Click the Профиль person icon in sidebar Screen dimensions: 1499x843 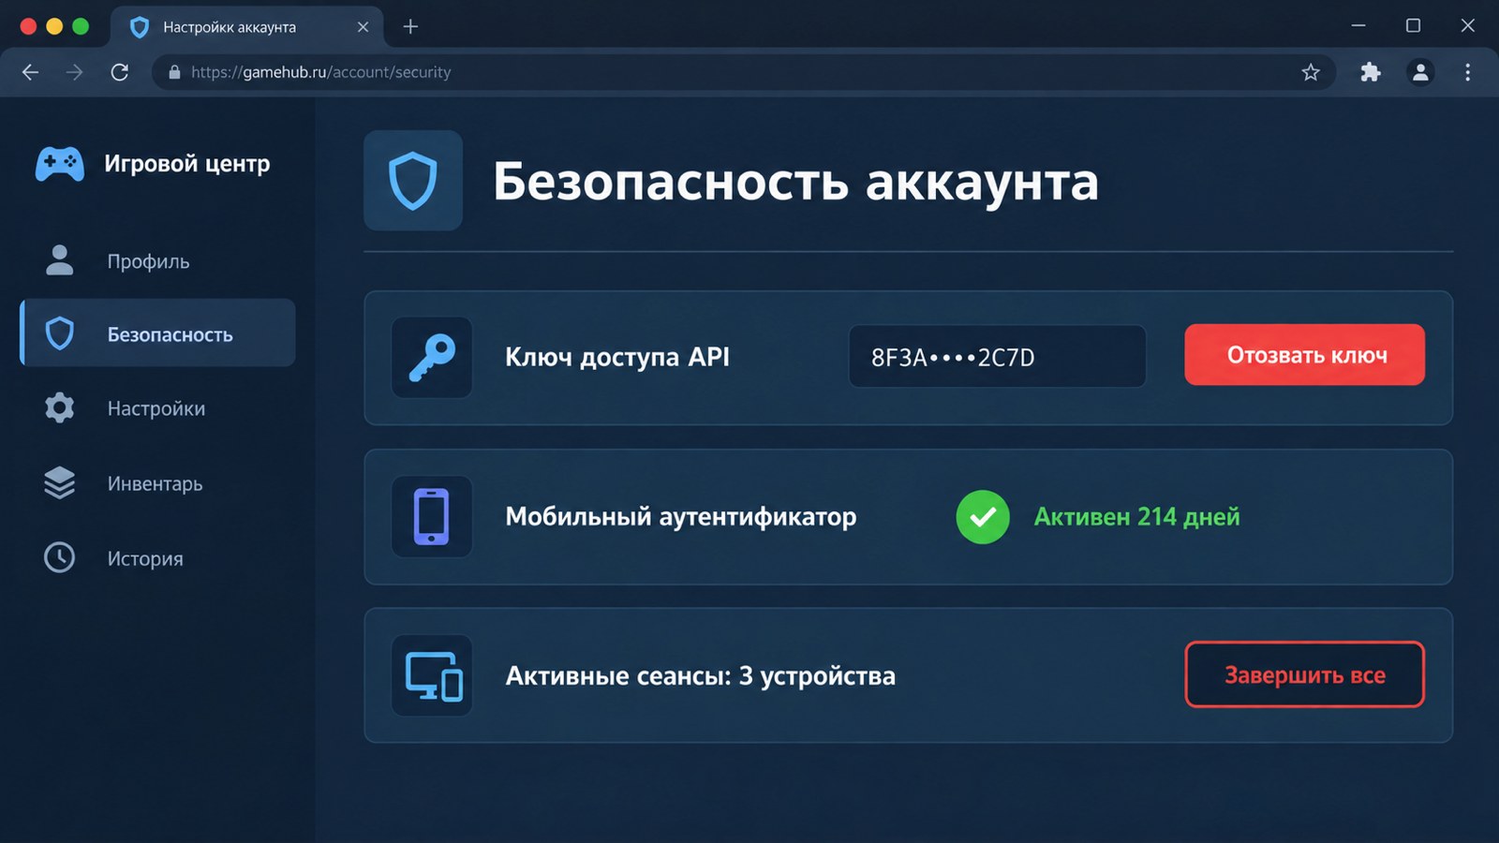point(60,259)
